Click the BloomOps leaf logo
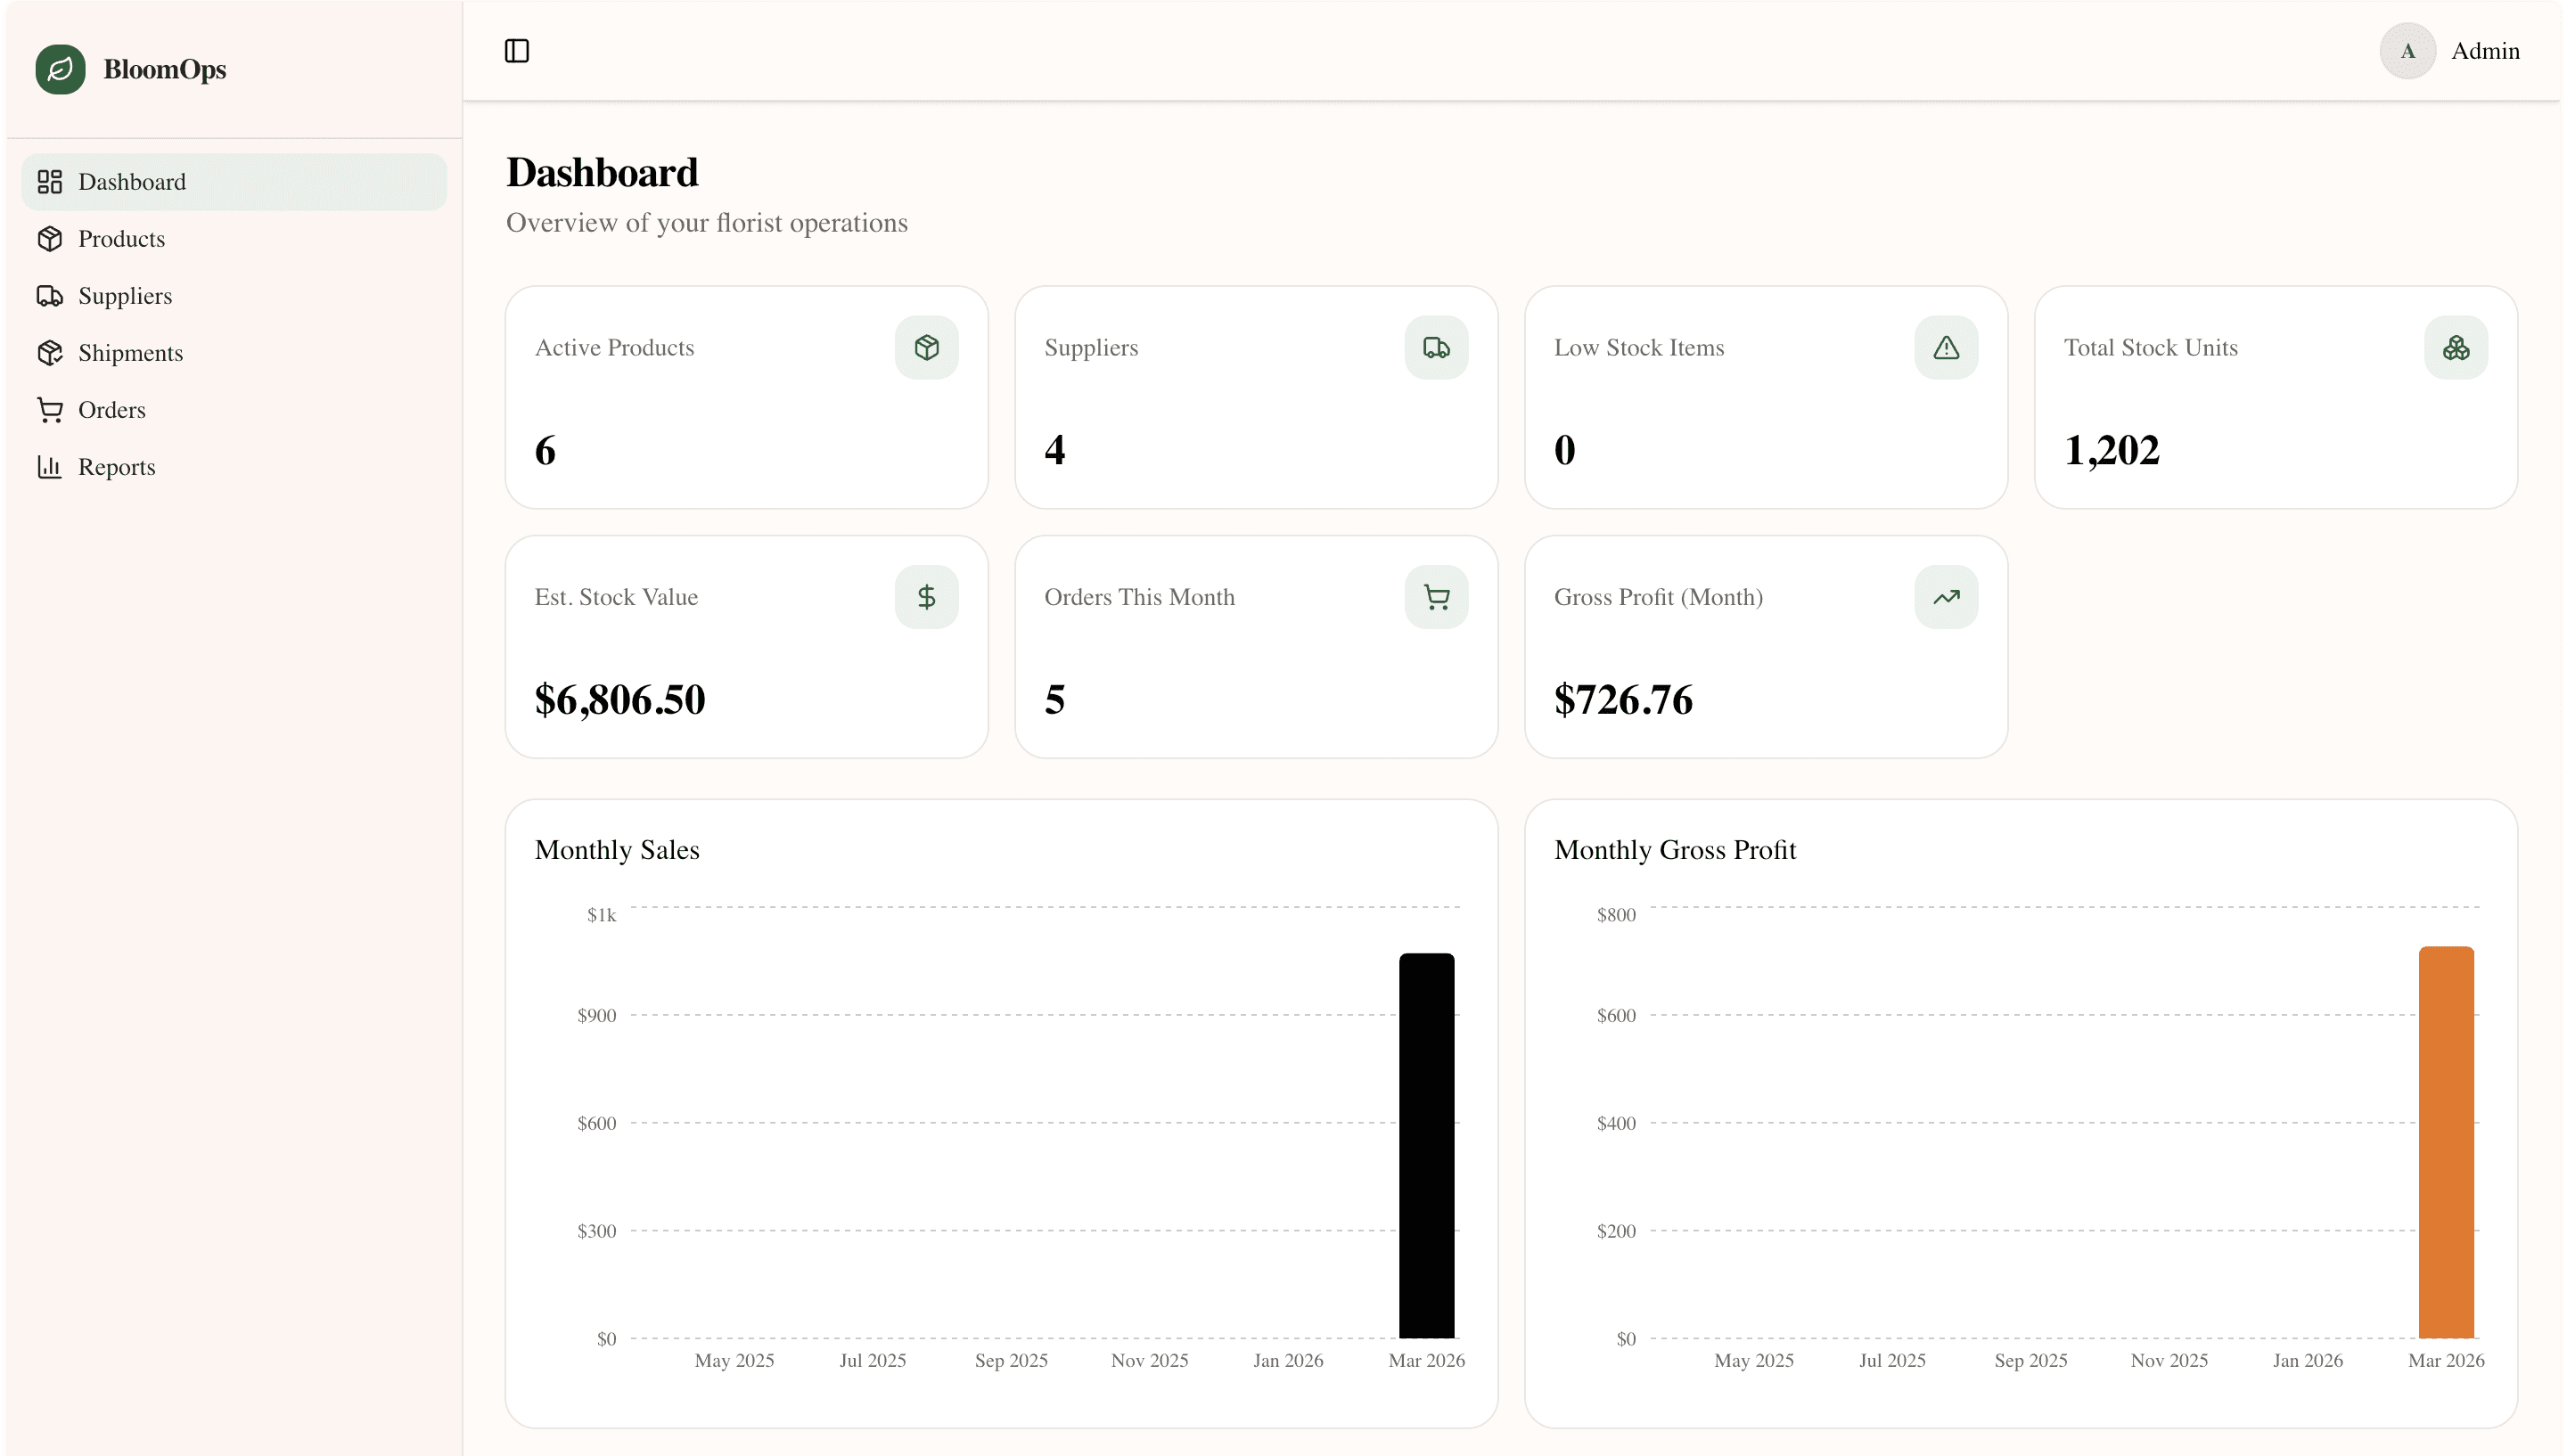2567x1456 pixels. coord(59,69)
